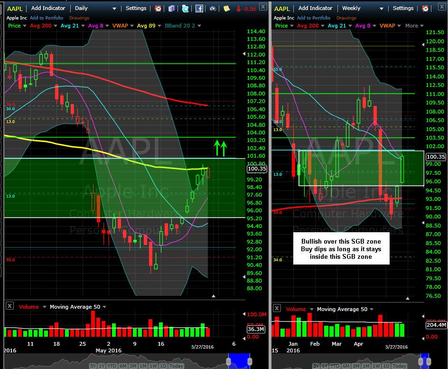
Task: Expand Price options on Weekly chart
Action: point(292,26)
